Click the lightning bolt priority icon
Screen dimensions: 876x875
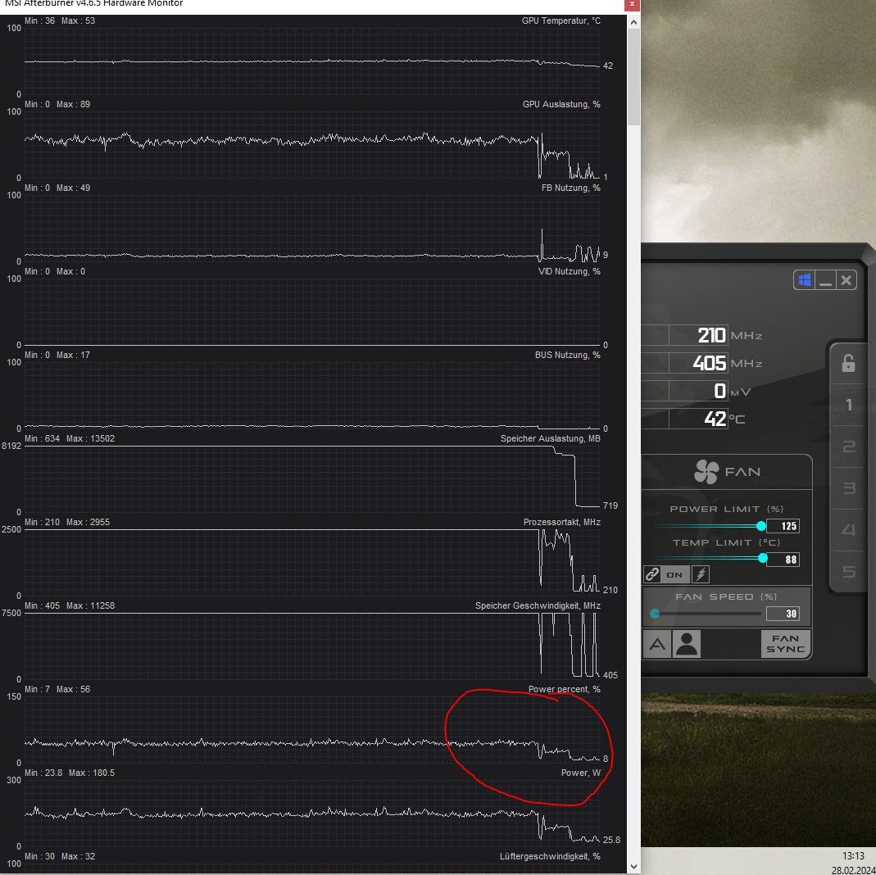click(701, 574)
